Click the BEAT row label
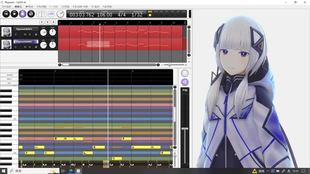Image resolution: width=310 pixels, height=174 pixels. (9, 79)
